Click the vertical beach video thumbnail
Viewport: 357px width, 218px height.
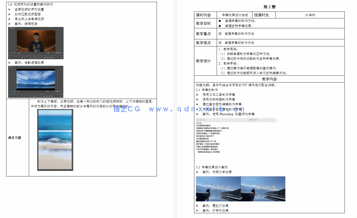55,140
